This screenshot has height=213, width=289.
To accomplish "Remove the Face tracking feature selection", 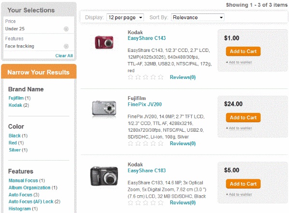I will click(x=66, y=46).
